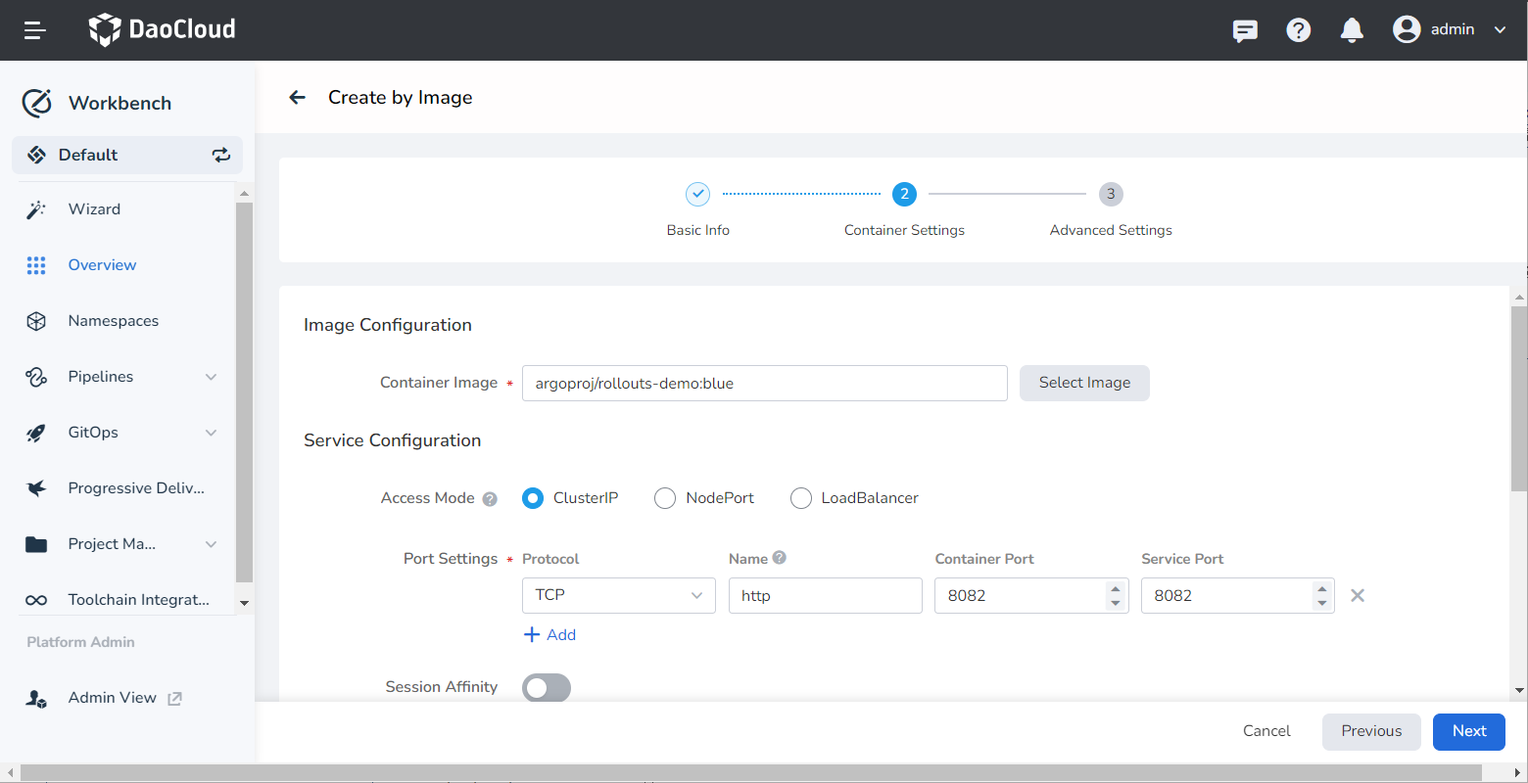
Task: Switch workspace using the Default swap icon
Action: coord(221,155)
